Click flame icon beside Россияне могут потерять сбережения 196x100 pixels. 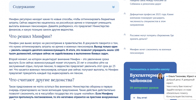(125, 35)
